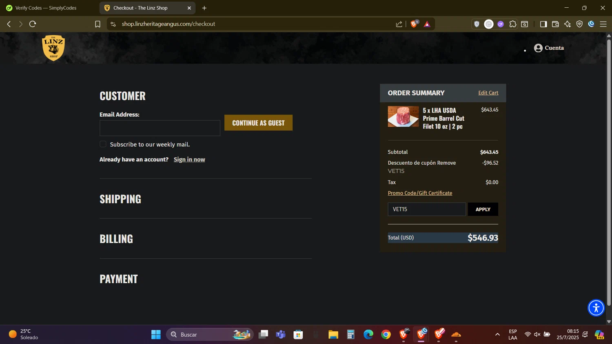Close the Checkout - The Linz Shop tab
The image size is (612, 344).
pos(189,8)
